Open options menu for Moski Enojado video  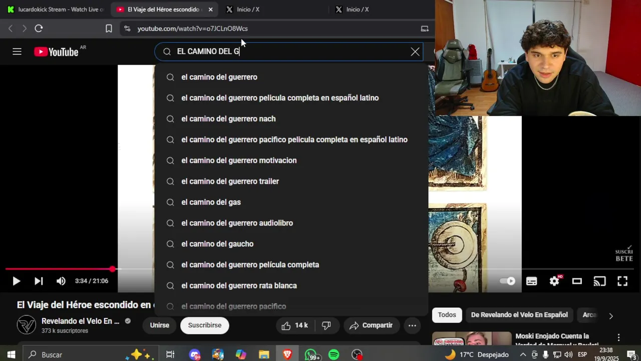tap(618, 337)
